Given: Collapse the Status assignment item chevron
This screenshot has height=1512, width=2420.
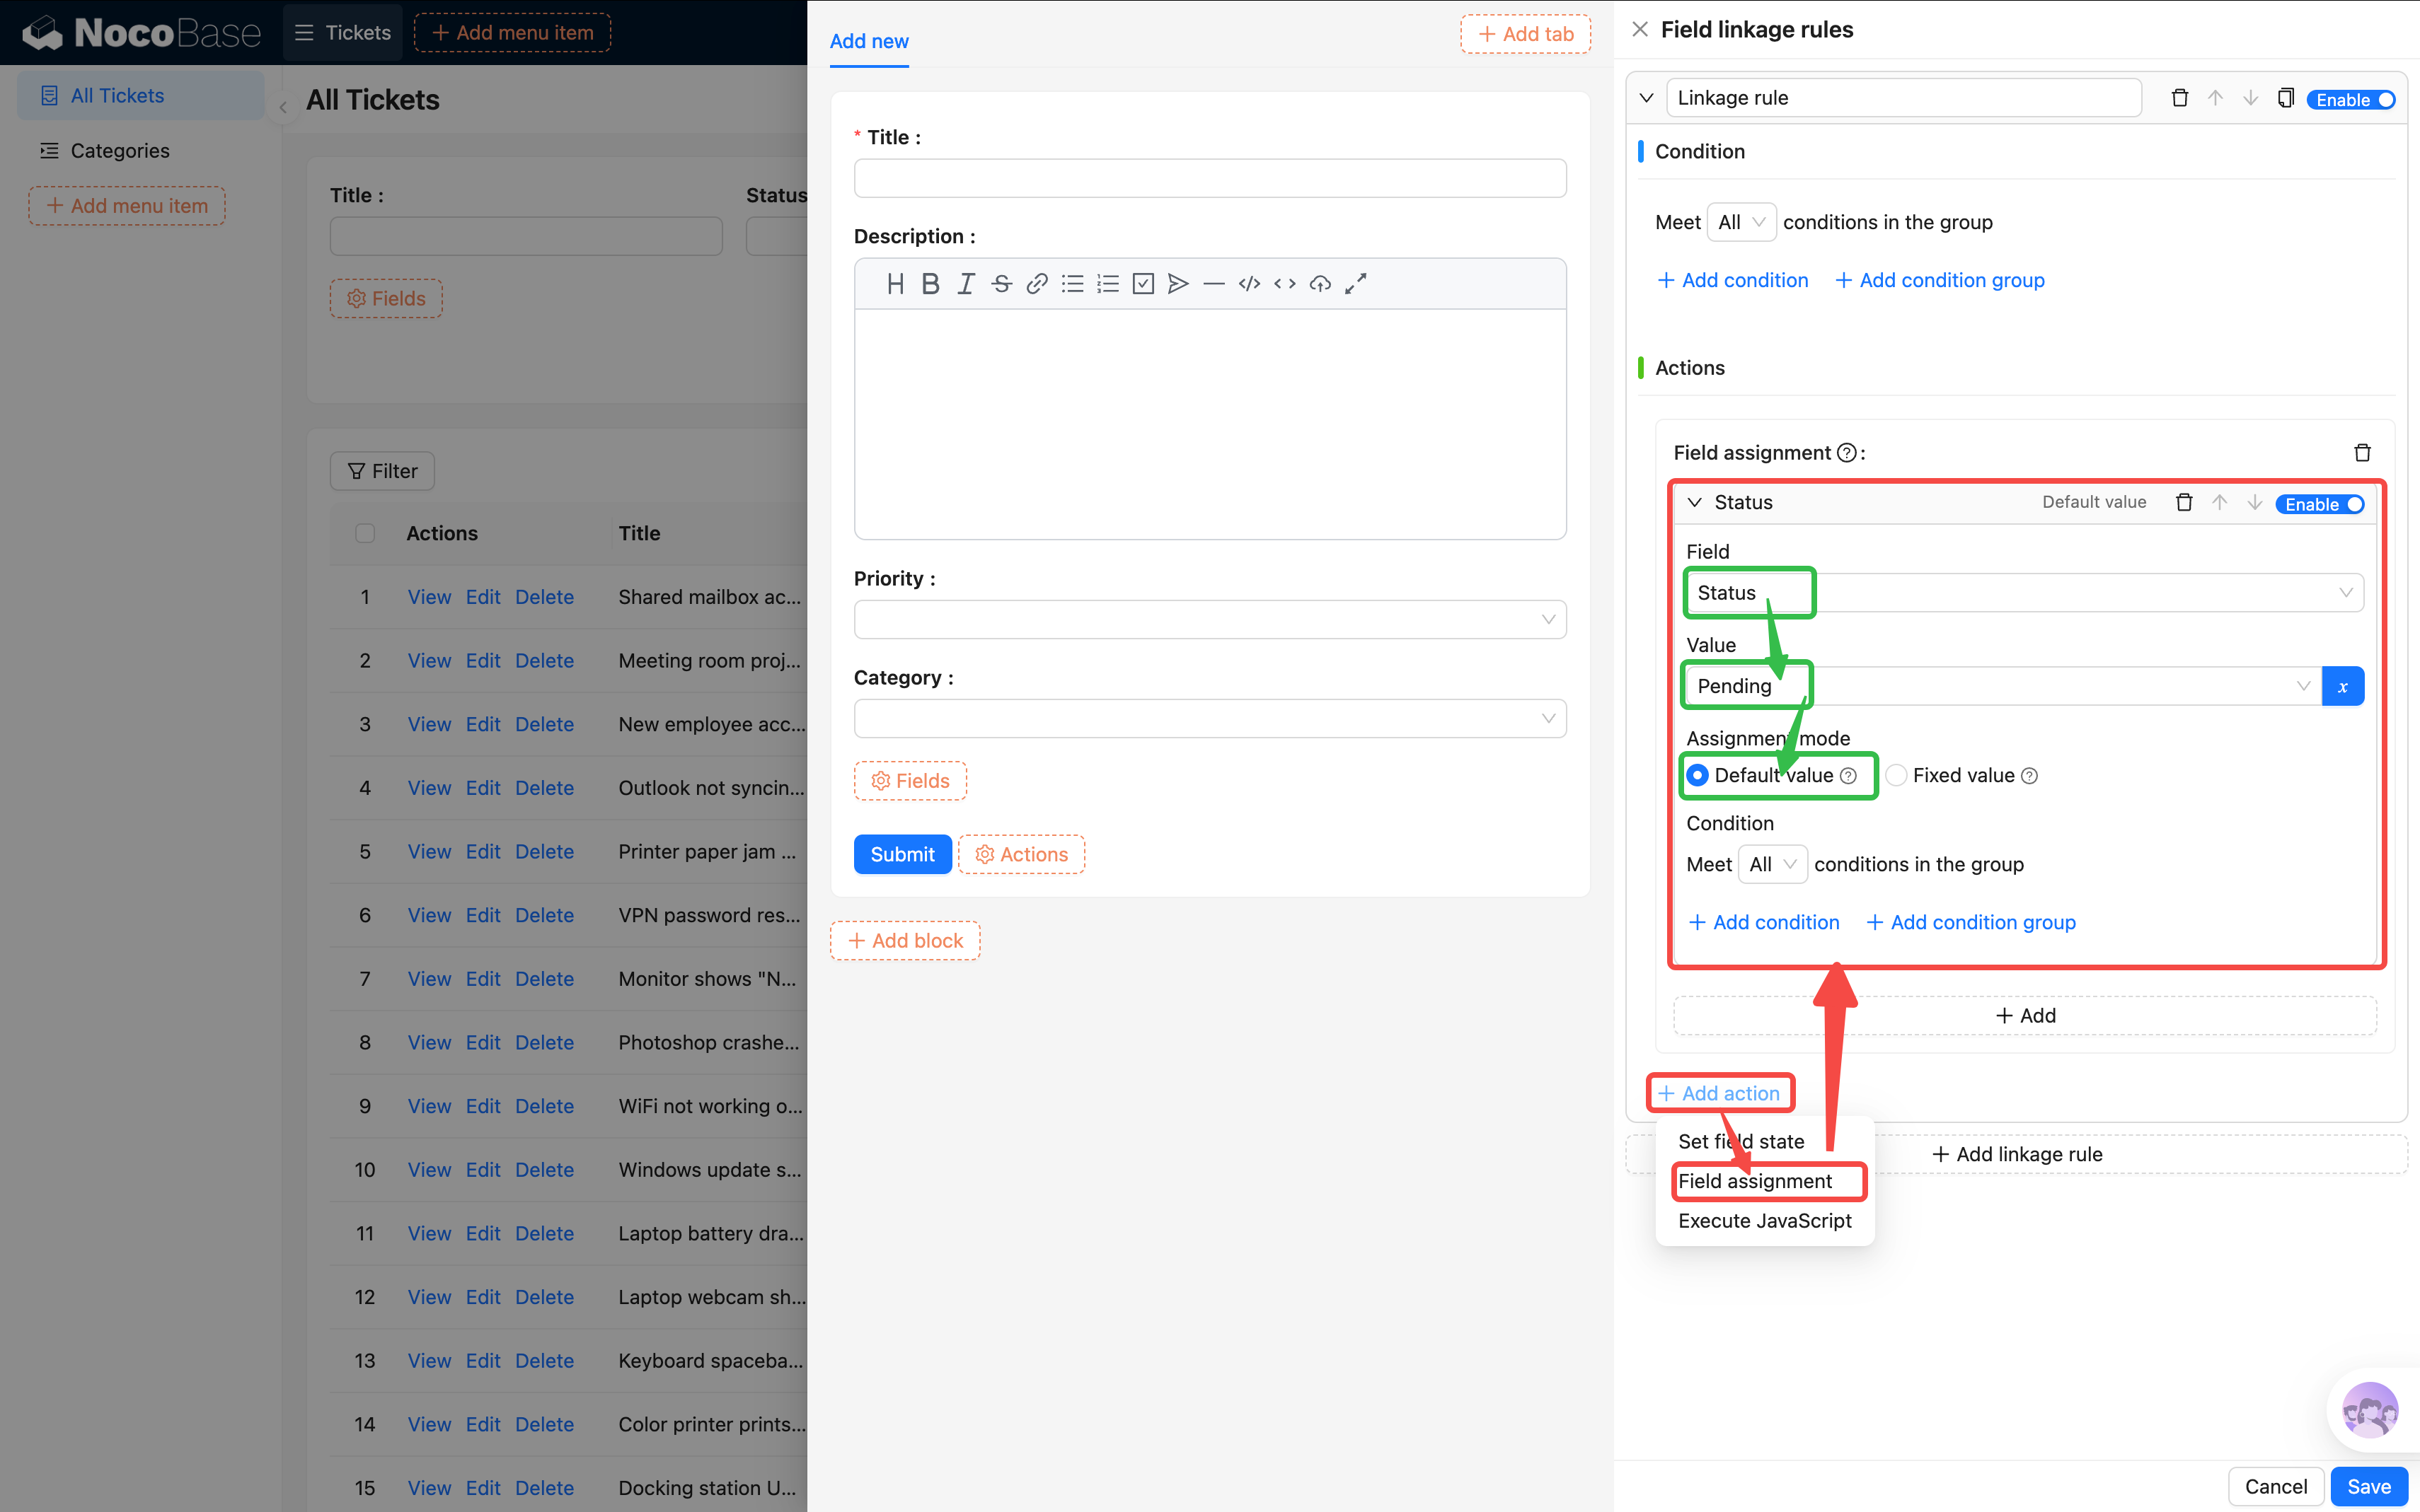Looking at the screenshot, I should pyautogui.click(x=1694, y=503).
